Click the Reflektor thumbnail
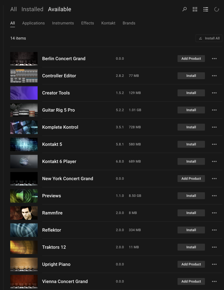 (x=24, y=230)
